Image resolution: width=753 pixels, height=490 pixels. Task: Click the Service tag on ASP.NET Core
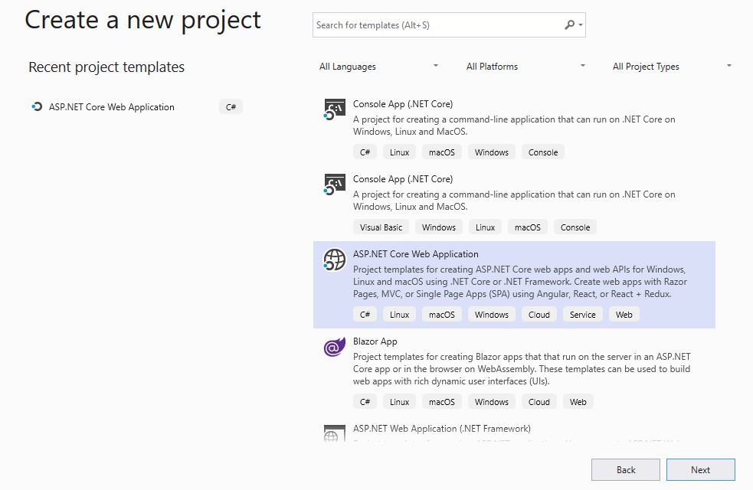(582, 315)
